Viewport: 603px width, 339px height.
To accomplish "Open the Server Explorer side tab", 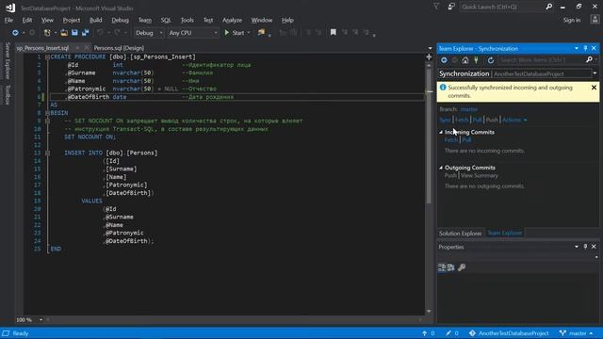I will coord(8,60).
